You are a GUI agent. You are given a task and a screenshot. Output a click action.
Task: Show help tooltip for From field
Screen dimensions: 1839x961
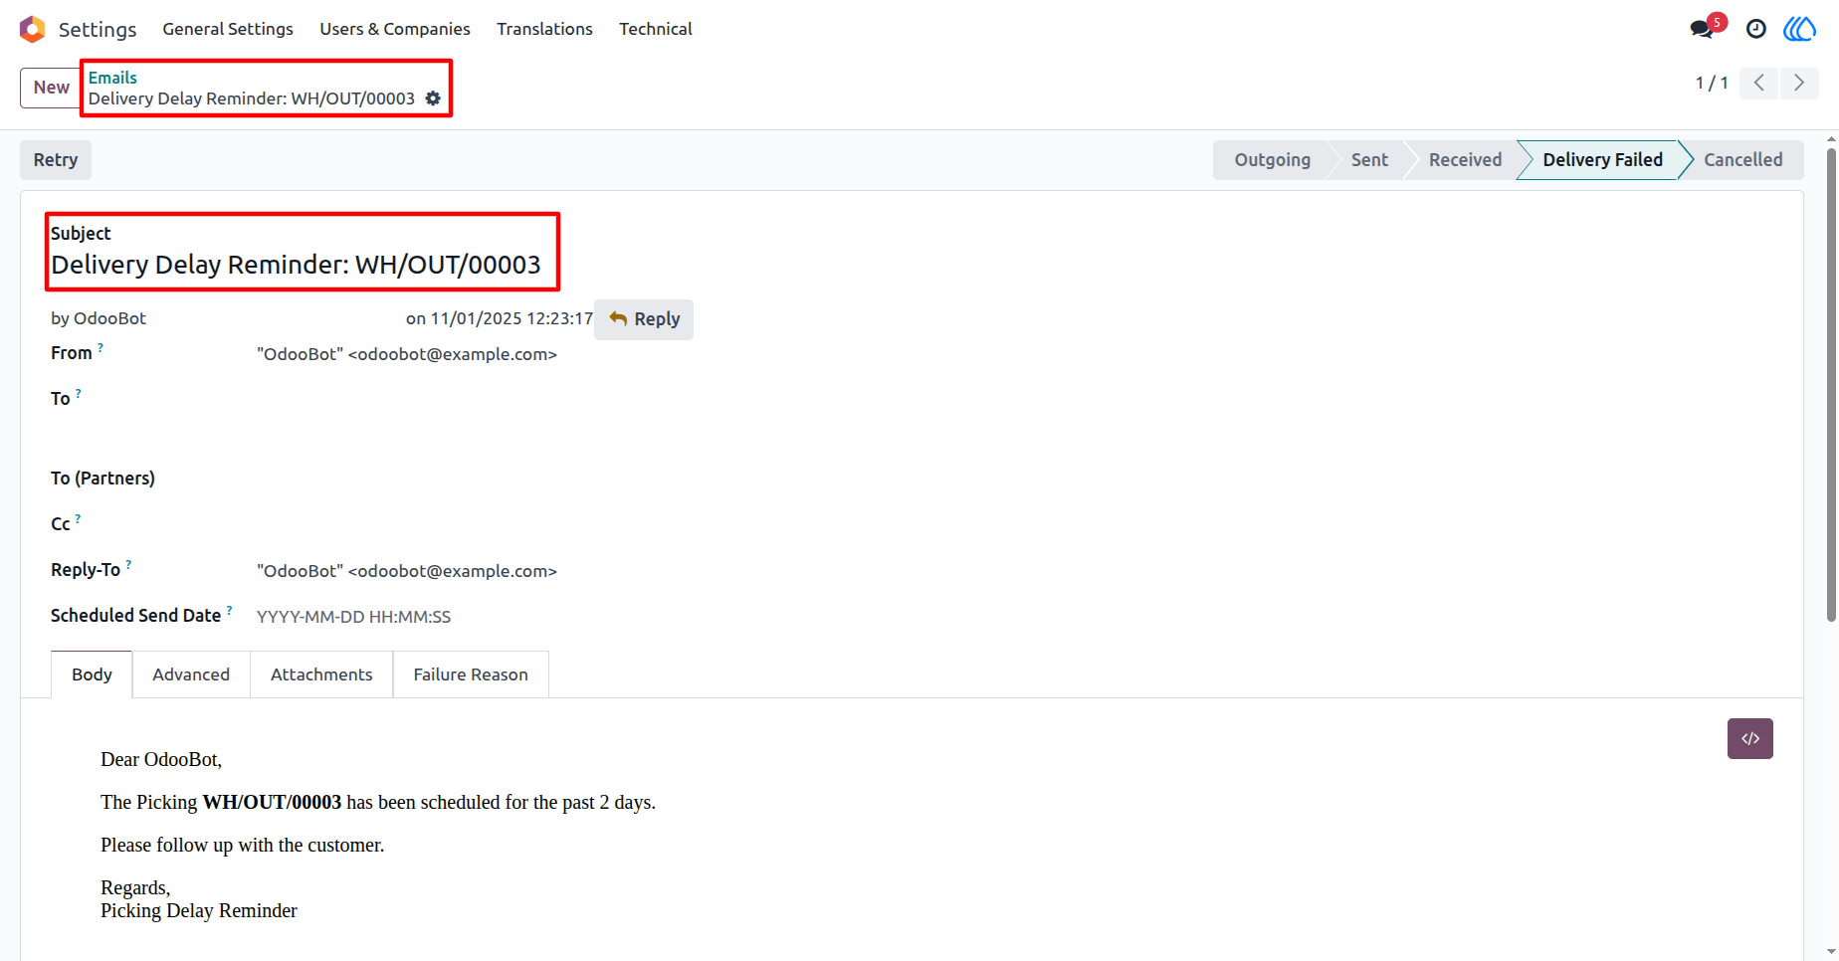pyautogui.click(x=101, y=347)
